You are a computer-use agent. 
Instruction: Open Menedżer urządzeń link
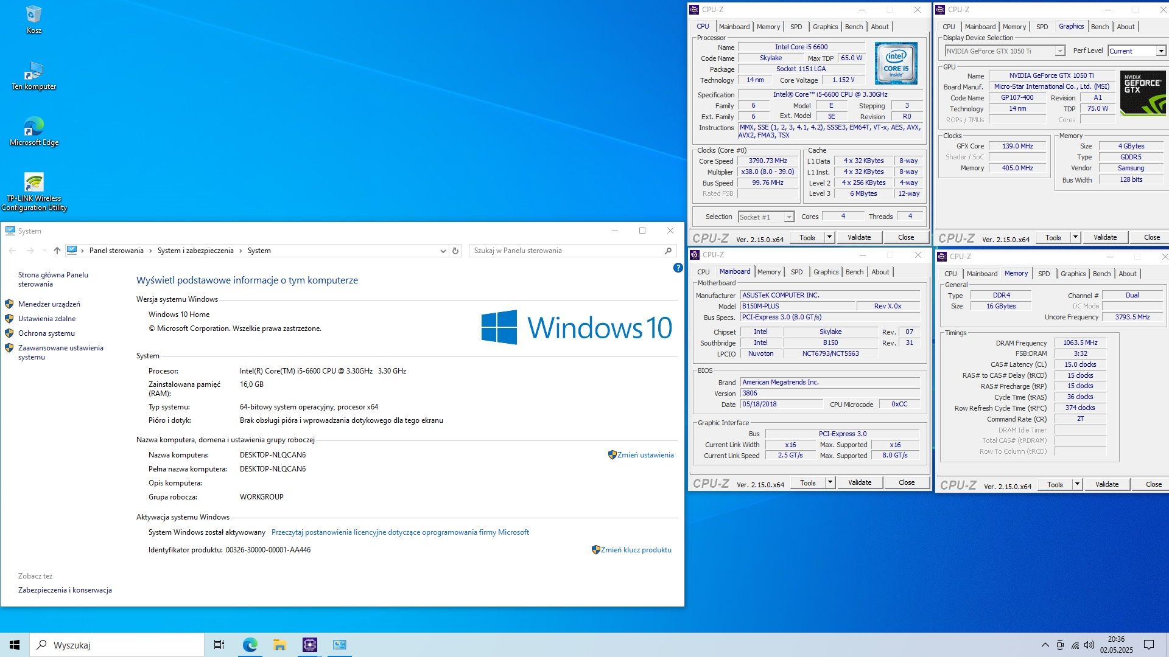click(49, 304)
